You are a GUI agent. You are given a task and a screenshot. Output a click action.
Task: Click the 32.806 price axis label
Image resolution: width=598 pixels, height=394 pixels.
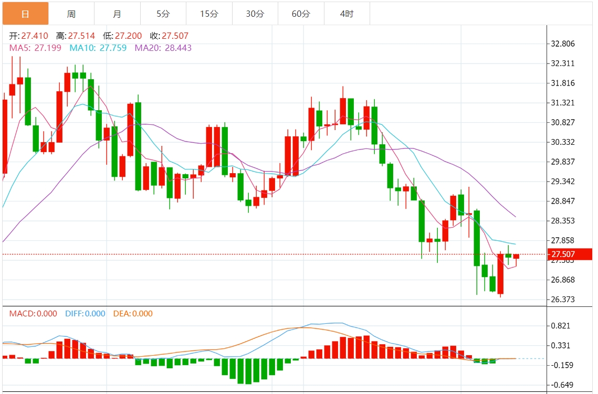tap(563, 44)
